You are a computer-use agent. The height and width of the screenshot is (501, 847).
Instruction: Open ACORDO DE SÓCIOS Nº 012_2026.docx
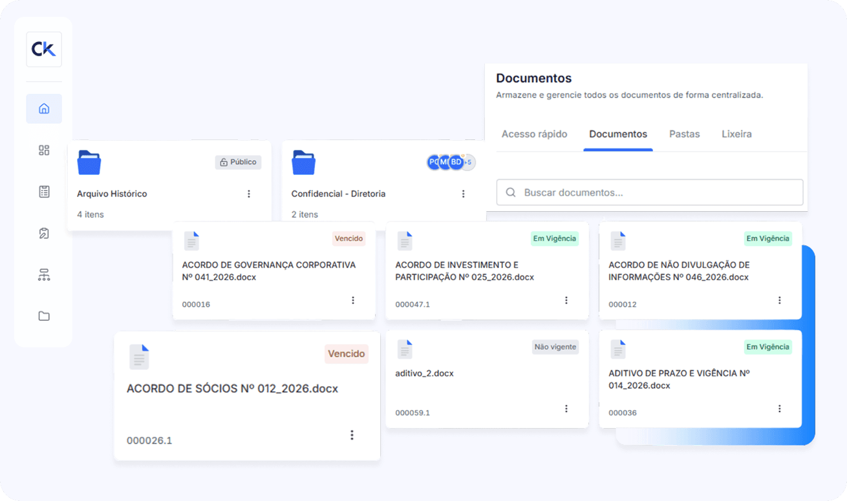(232, 389)
